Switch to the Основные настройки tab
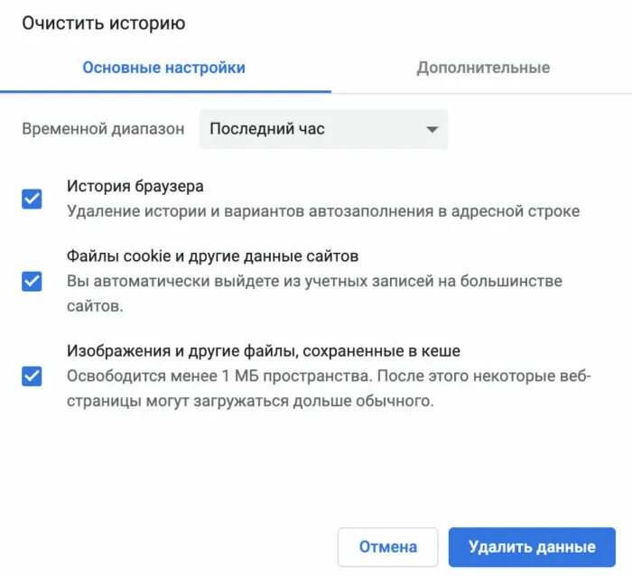This screenshot has width=632, height=576. click(x=163, y=68)
